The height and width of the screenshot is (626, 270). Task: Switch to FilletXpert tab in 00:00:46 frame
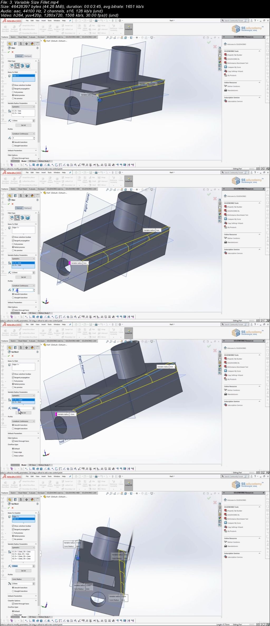[28, 56]
